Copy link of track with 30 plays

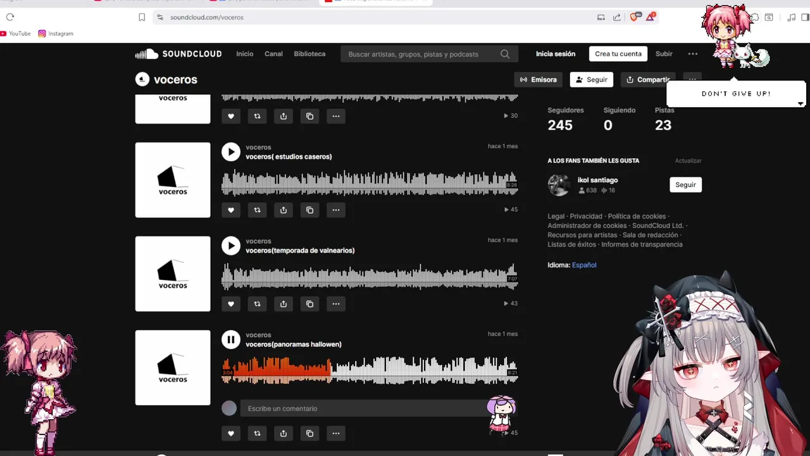pyautogui.click(x=309, y=116)
